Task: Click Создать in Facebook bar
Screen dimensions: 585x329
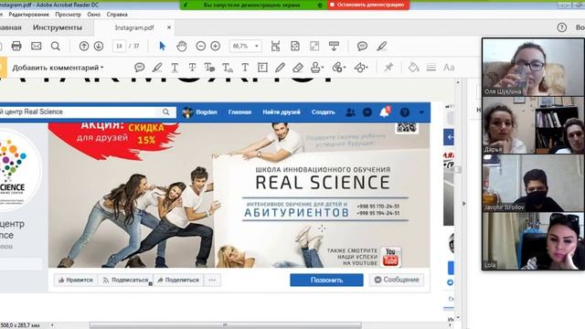Action: pyautogui.click(x=323, y=111)
